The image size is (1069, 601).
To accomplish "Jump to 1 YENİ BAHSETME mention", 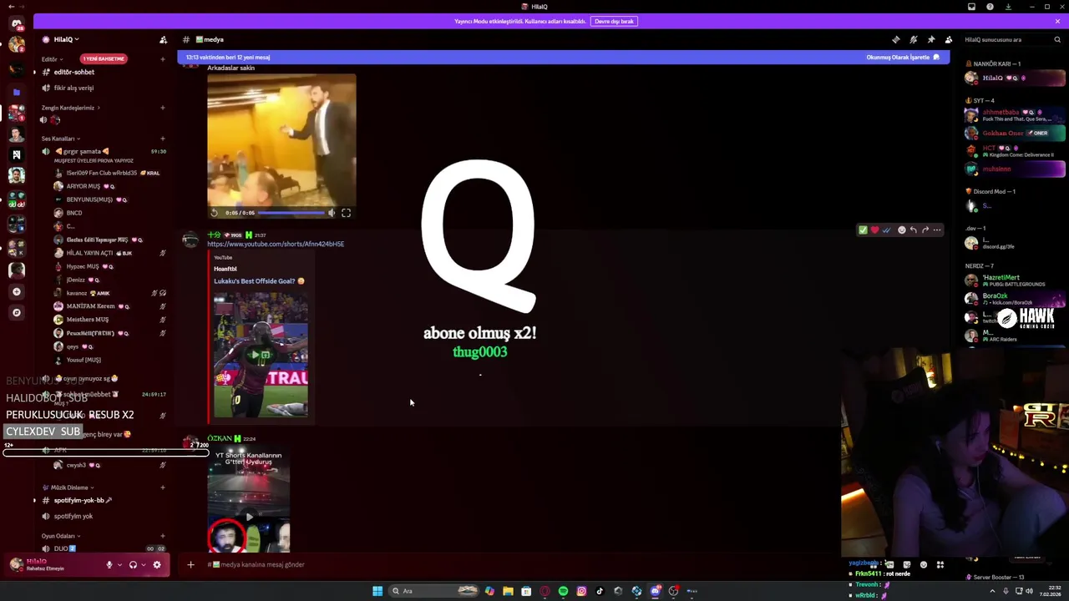I will (x=104, y=58).
